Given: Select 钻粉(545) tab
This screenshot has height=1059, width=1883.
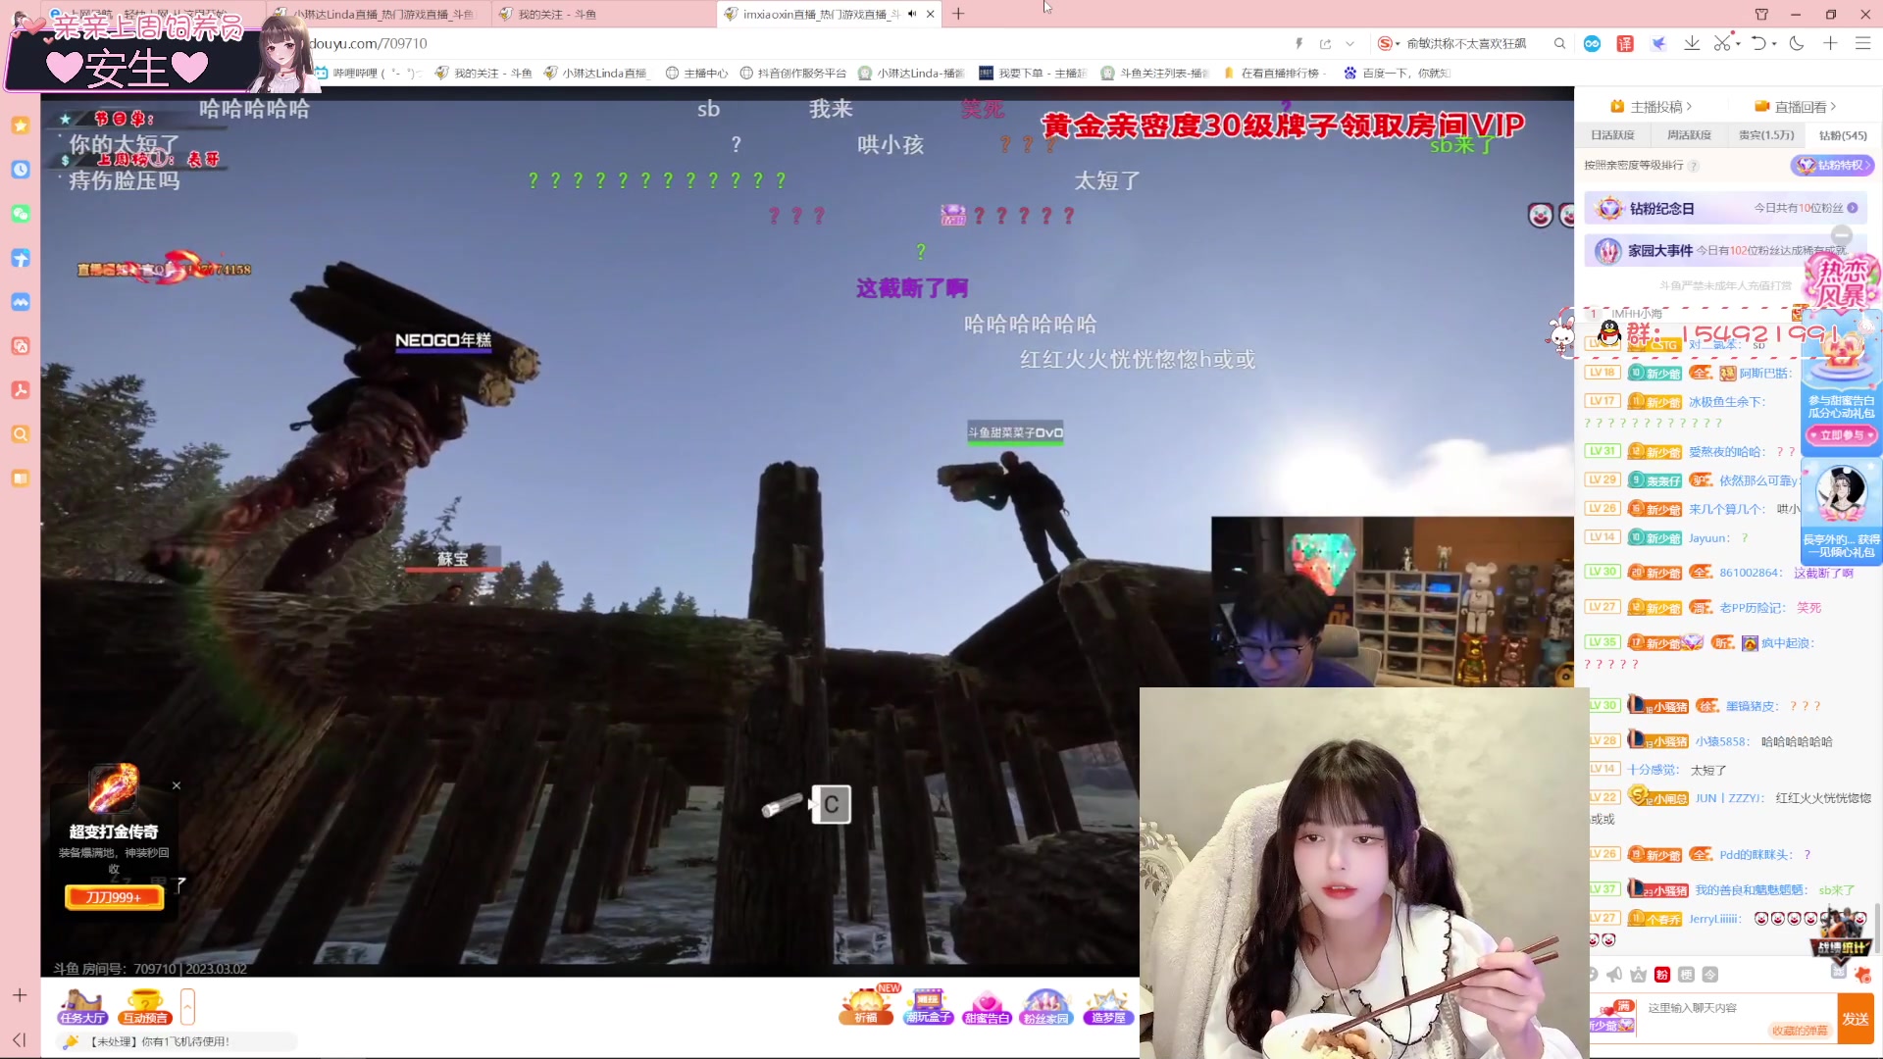Looking at the screenshot, I should pyautogui.click(x=1843, y=135).
